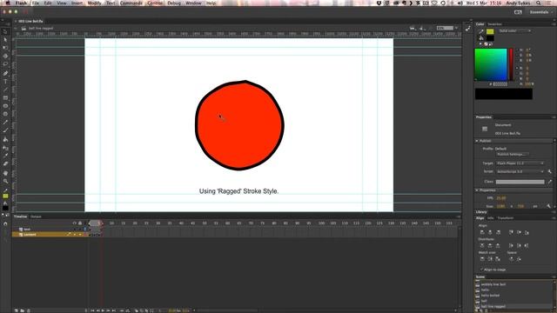Open the Solid color type dropdown
This screenshot has width=557, height=313.
pos(514,31)
